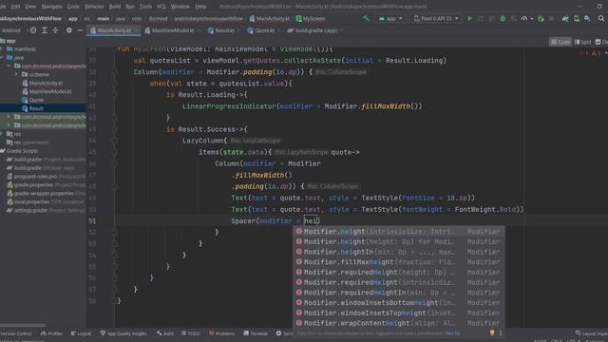Open the Build menu
The image size is (608, 342).
click(x=114, y=7)
